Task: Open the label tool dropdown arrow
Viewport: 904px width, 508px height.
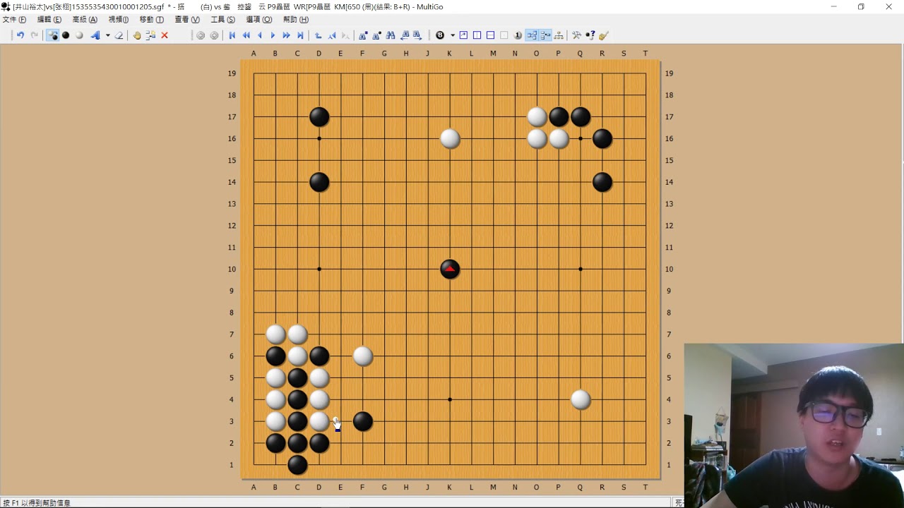Action: (107, 35)
